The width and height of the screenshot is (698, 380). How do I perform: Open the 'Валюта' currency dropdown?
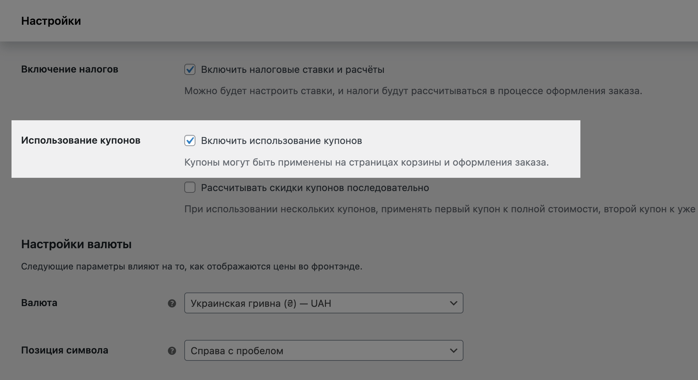(x=324, y=303)
